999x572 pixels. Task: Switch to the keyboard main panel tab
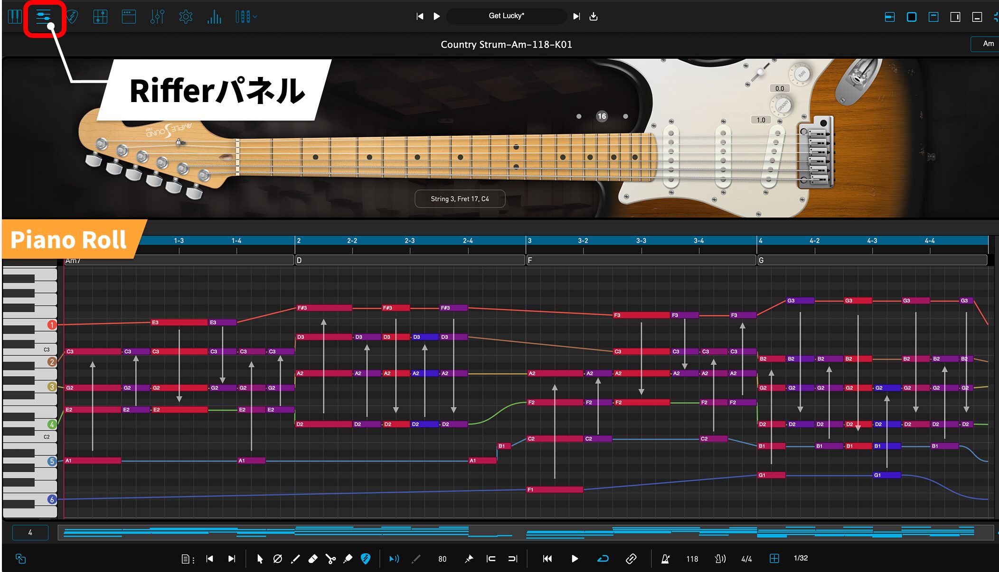tap(15, 17)
